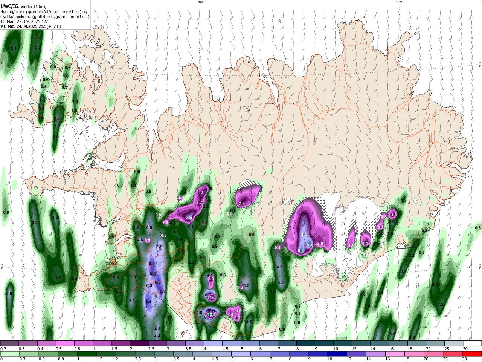Screen dimensions: 482x362
Task: Click the 'IT: Mán. 22. 09. 2025 12Z' line
Action: [24, 21]
